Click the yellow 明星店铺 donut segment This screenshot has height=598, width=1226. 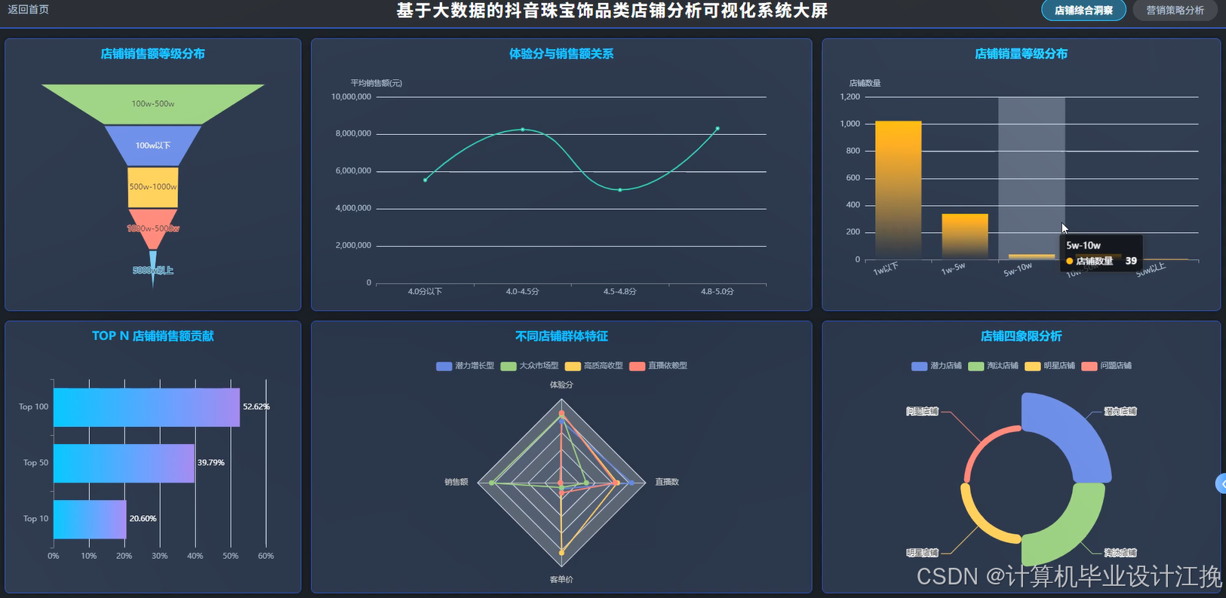point(979,523)
